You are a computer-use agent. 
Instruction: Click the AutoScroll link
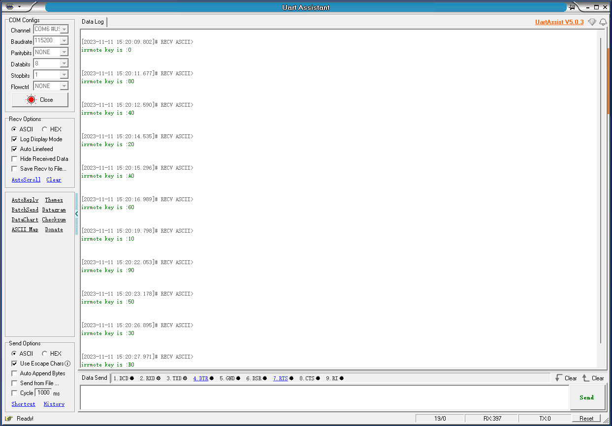point(26,180)
